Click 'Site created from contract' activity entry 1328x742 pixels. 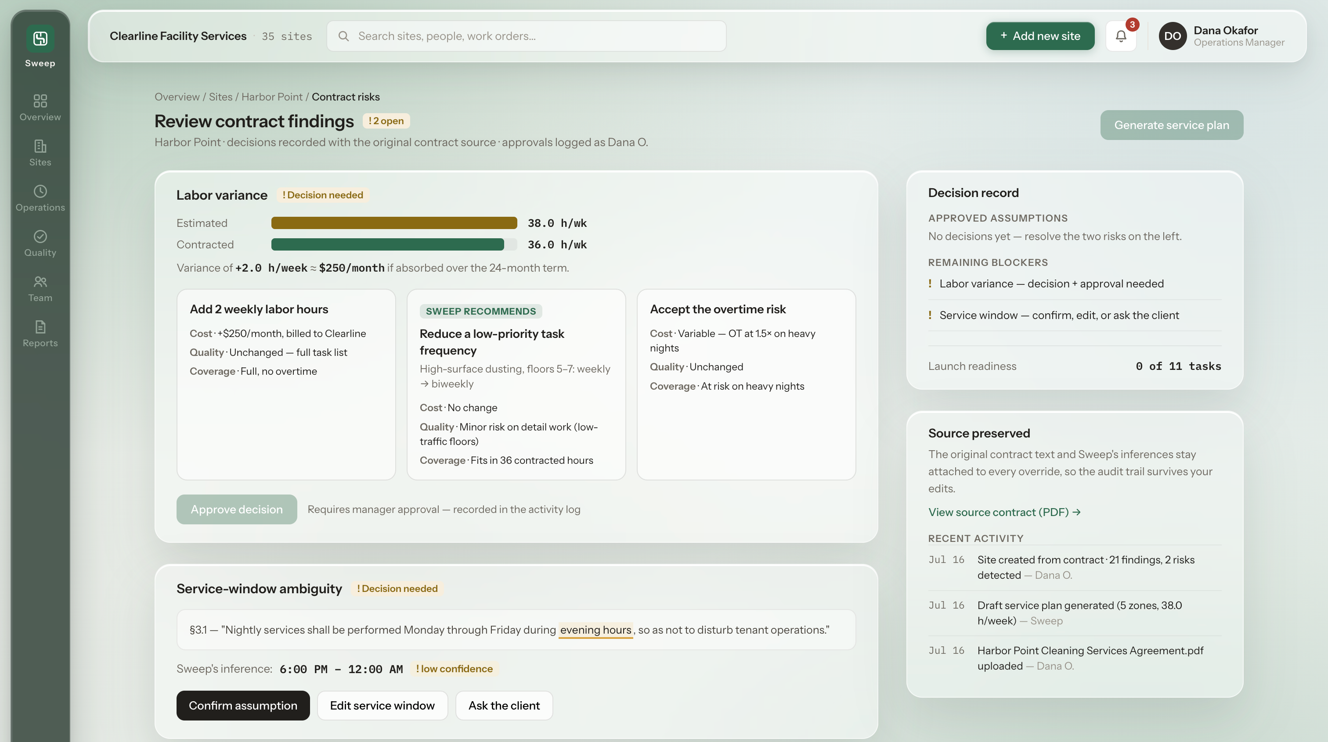tap(1074, 567)
